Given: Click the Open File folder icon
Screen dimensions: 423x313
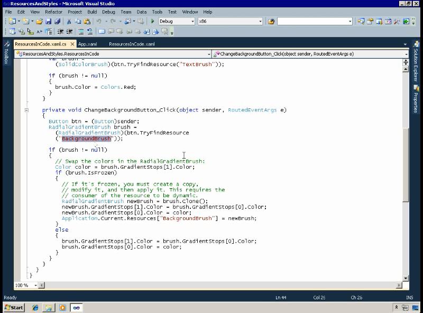Looking at the screenshot, I should click(39, 21).
